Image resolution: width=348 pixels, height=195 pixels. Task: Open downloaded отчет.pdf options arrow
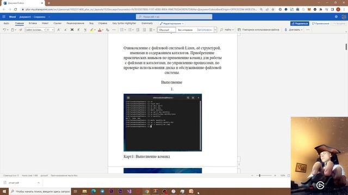(x=39, y=183)
